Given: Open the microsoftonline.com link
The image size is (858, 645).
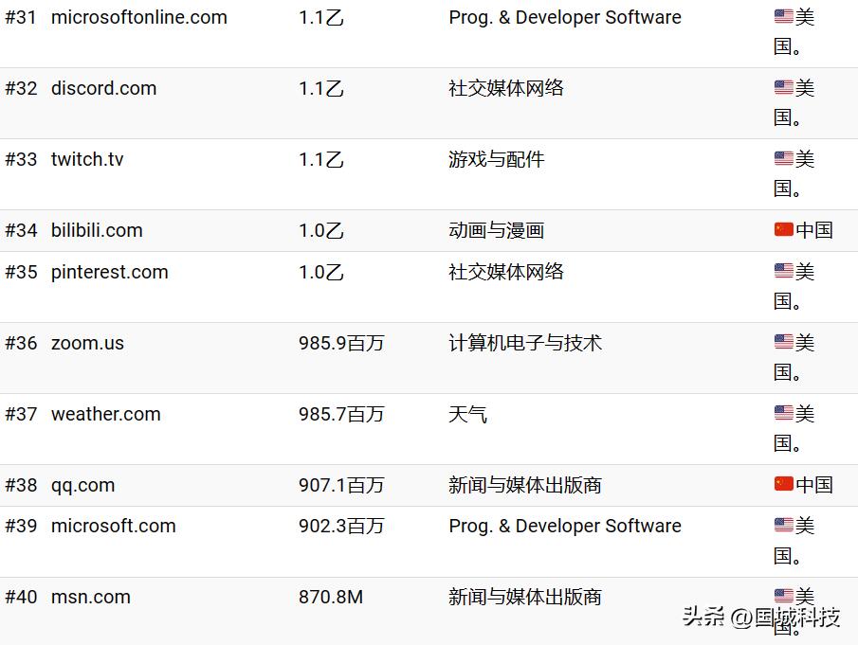Looking at the screenshot, I should tap(138, 17).
